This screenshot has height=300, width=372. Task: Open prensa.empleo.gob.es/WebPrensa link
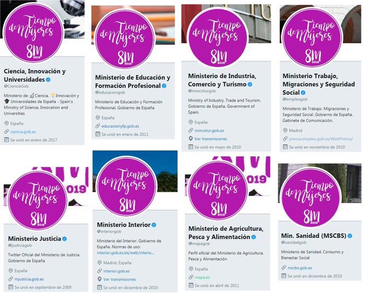(321, 139)
